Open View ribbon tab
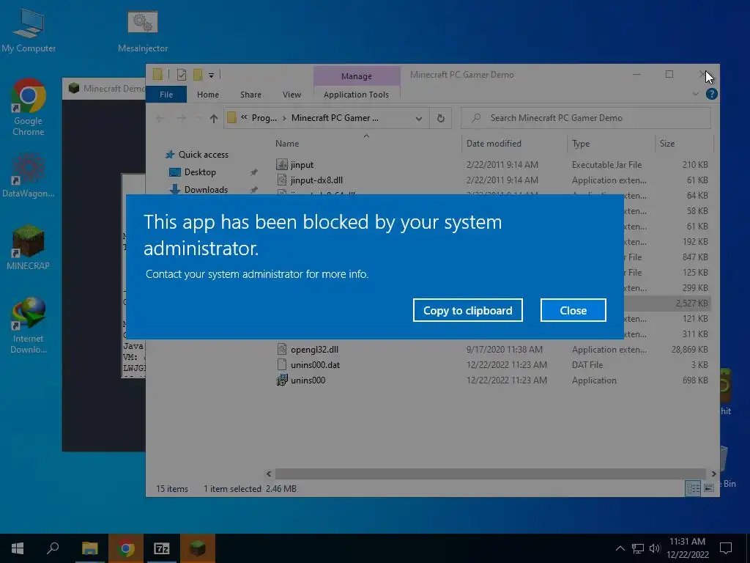750x563 pixels. (x=292, y=95)
